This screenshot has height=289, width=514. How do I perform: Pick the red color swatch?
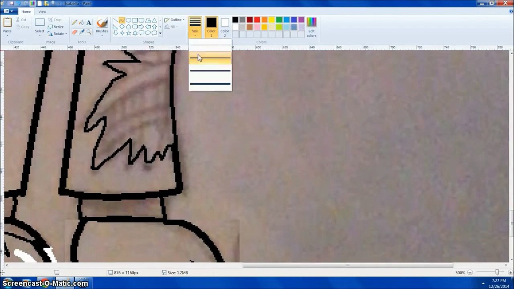(x=257, y=20)
